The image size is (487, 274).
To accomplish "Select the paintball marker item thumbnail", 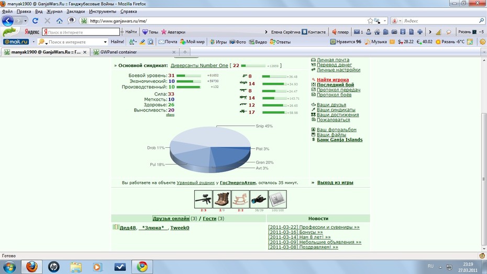I will click(203, 199).
